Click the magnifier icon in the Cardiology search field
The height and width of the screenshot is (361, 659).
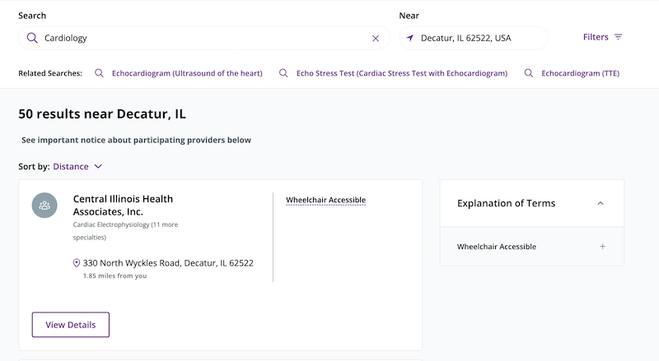(32, 38)
